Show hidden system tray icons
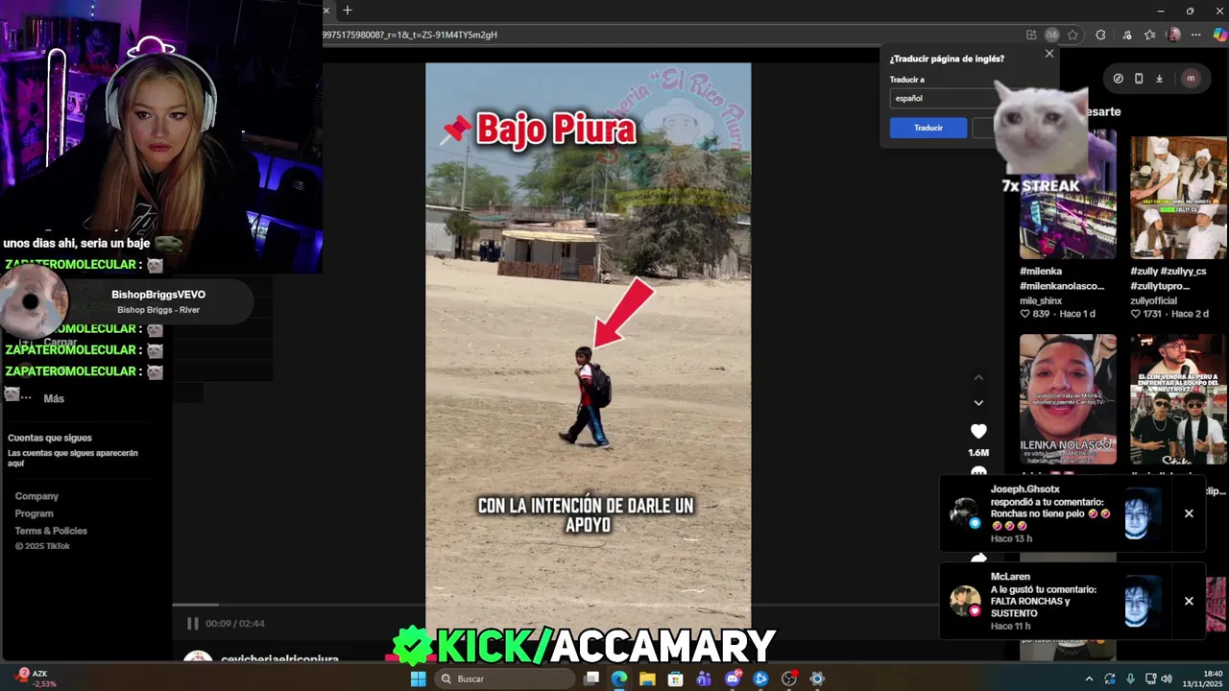Viewport: 1229px width, 691px height. (x=1089, y=679)
